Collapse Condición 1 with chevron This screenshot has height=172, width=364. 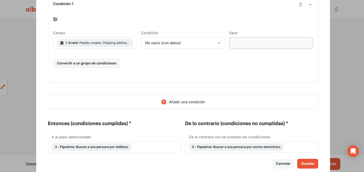[x=310, y=5]
